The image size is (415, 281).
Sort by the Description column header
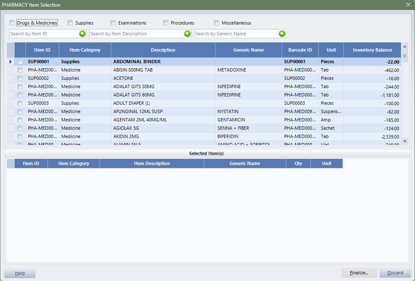click(163, 50)
